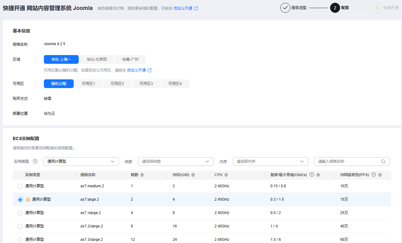Click Joomla 4.2.5 spec name text
Viewport: 402px width, 243px height.
pyautogui.click(x=54, y=44)
